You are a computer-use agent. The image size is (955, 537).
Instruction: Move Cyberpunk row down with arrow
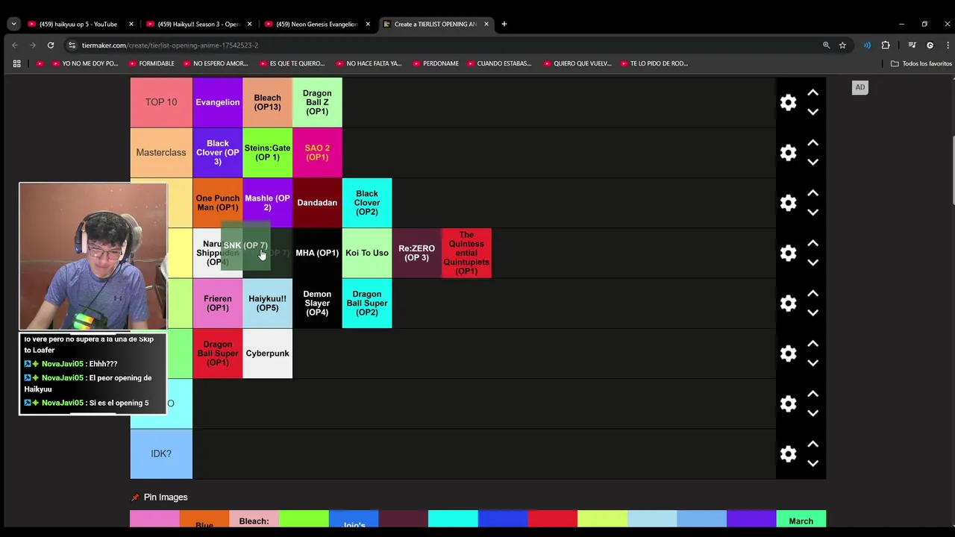click(x=812, y=363)
